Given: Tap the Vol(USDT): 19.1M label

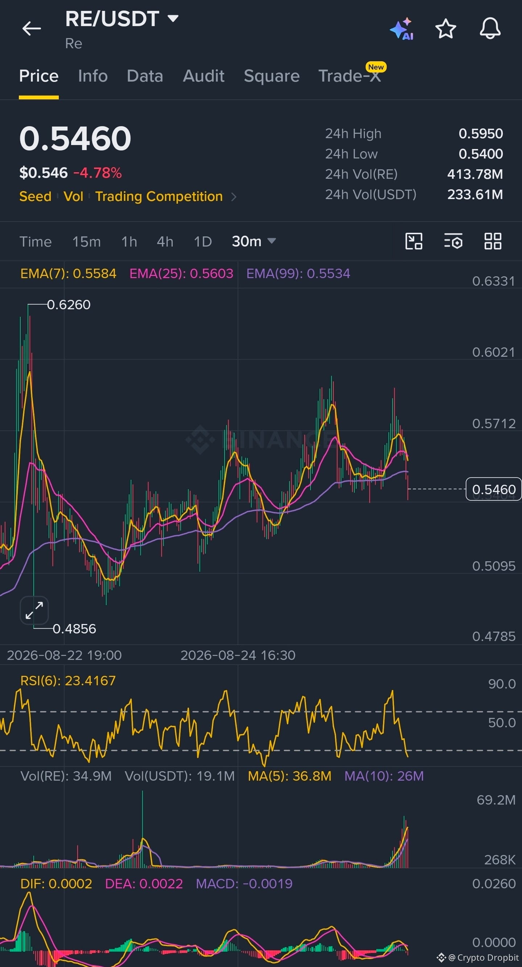Looking at the screenshot, I should coord(180,776).
